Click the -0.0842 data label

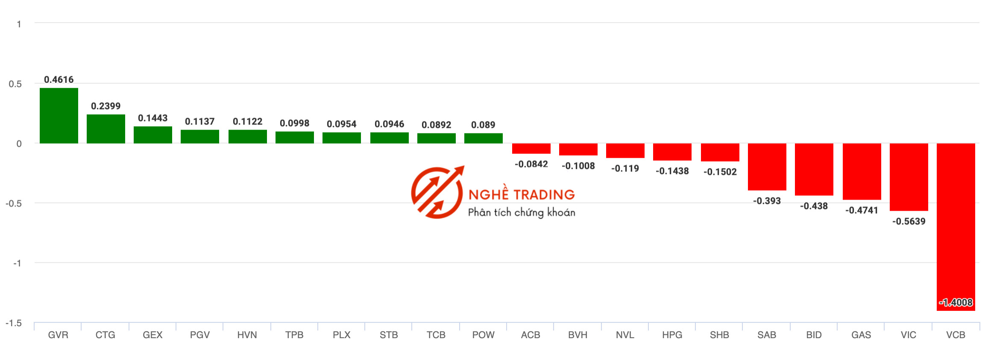(x=531, y=165)
